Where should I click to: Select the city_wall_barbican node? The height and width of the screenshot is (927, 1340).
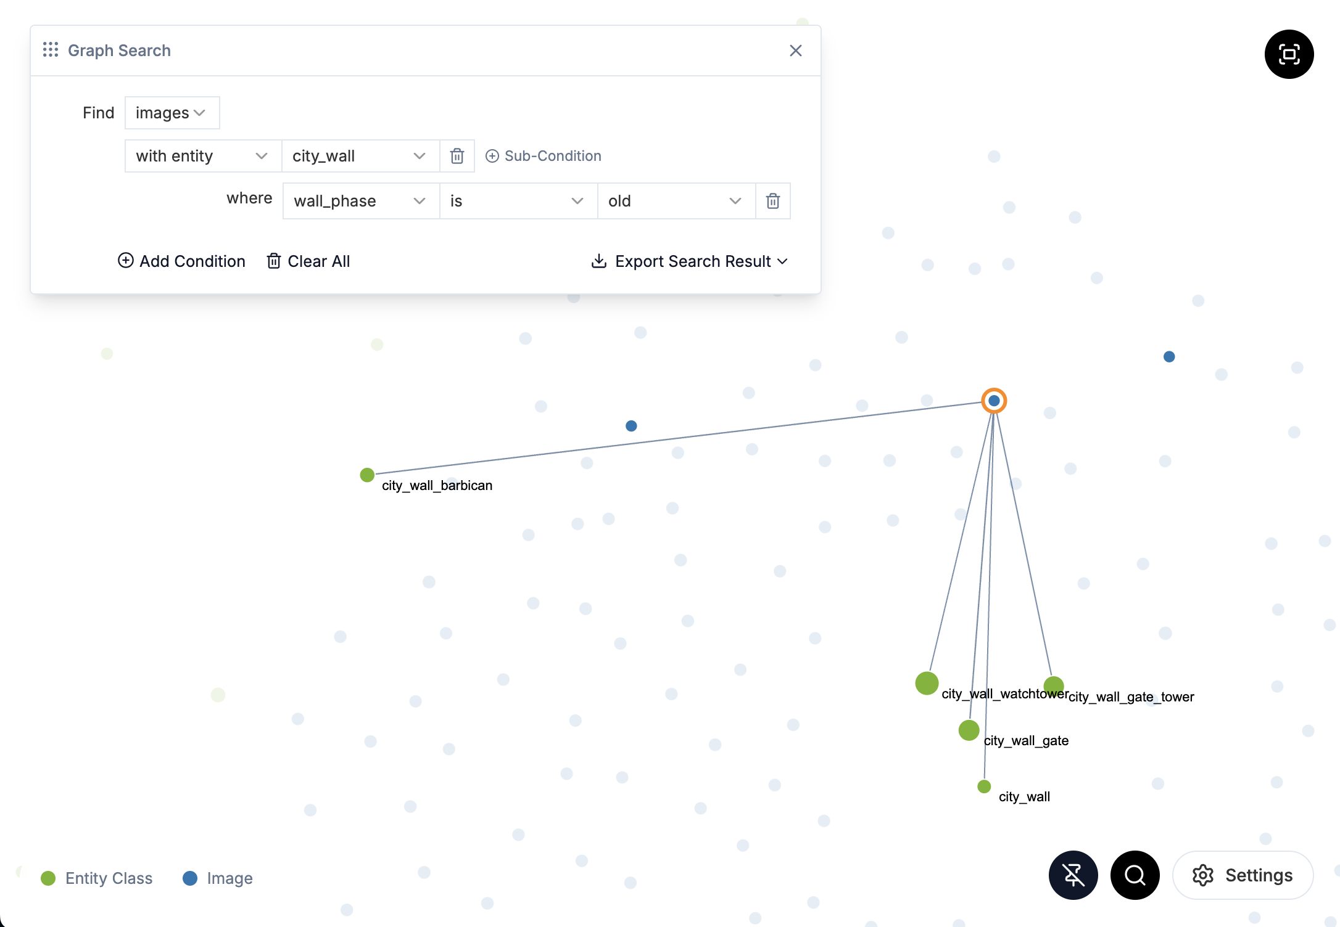(x=368, y=475)
